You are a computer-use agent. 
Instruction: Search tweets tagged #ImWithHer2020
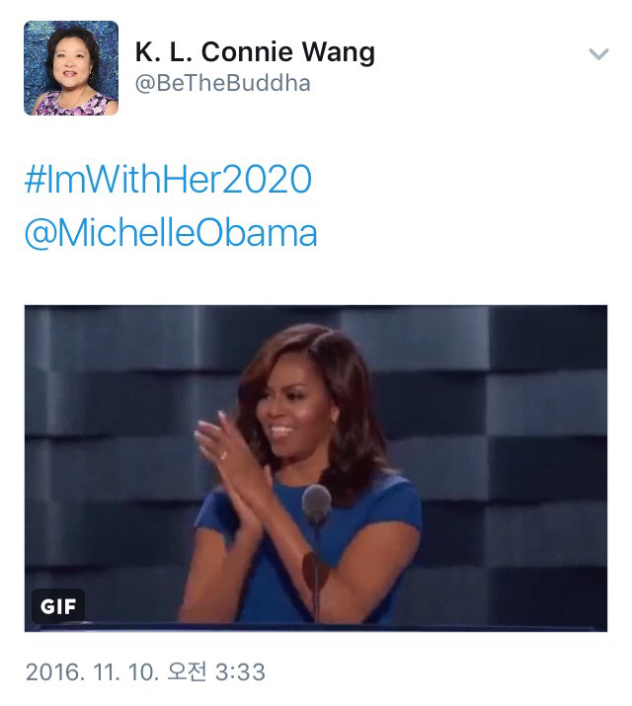[x=168, y=180]
